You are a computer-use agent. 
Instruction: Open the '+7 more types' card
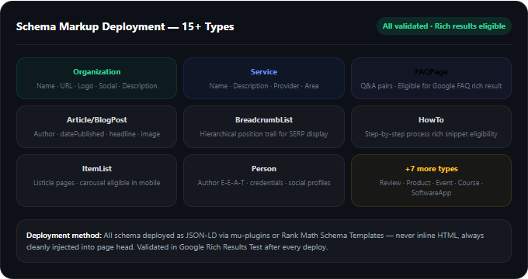431,181
